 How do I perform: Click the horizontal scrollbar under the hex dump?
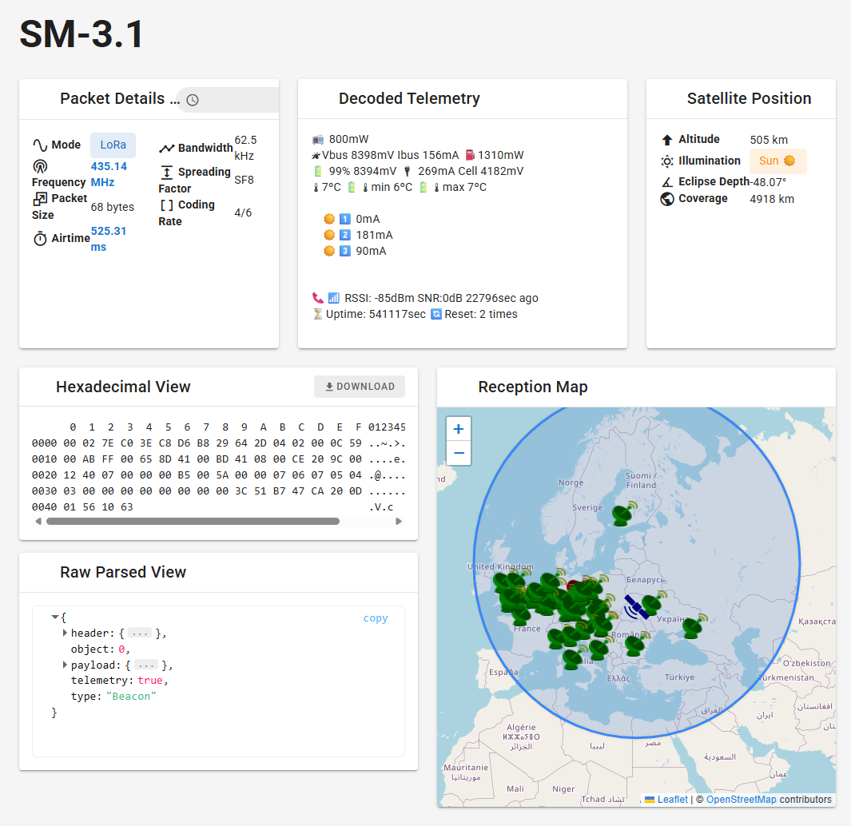tap(192, 521)
